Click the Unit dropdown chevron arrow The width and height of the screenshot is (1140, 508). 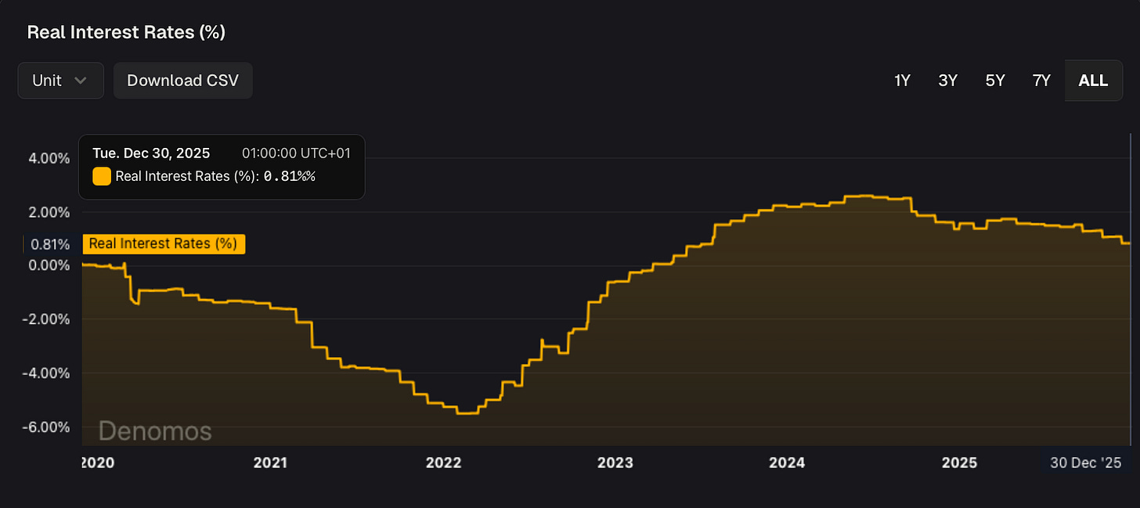[x=81, y=80]
